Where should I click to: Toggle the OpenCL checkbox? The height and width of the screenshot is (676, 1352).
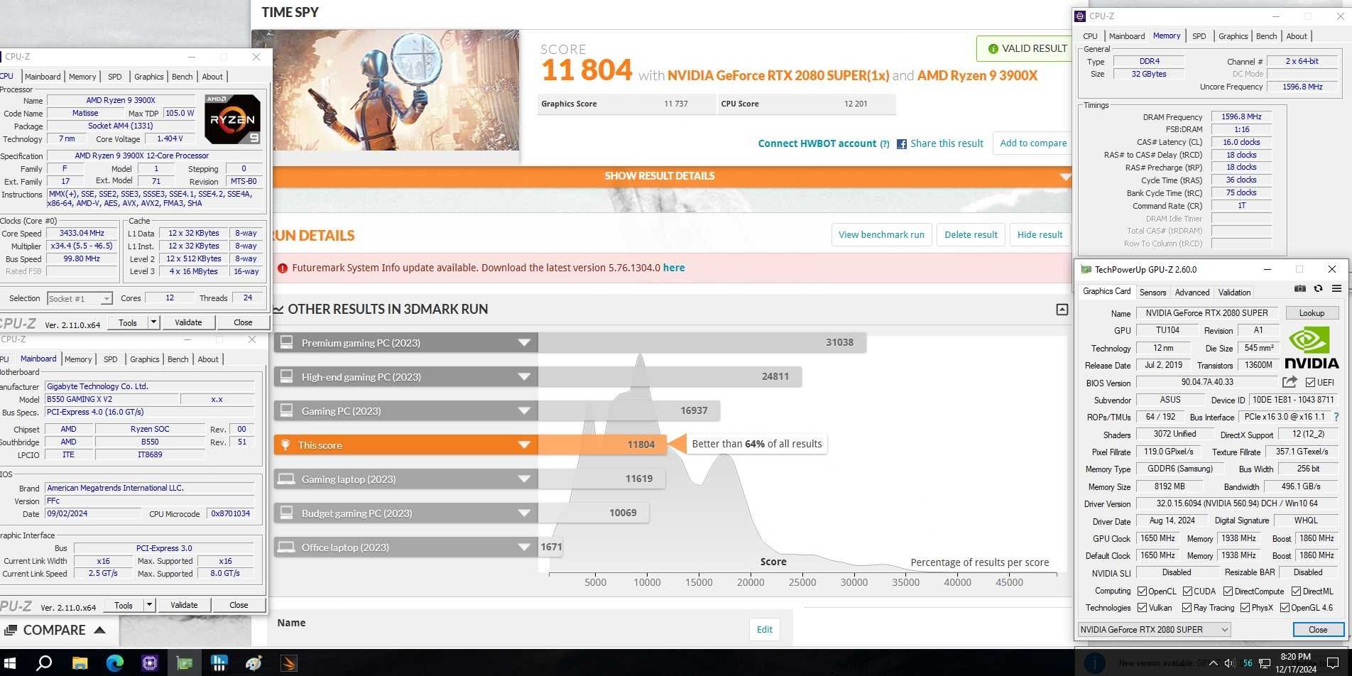coord(1142,591)
